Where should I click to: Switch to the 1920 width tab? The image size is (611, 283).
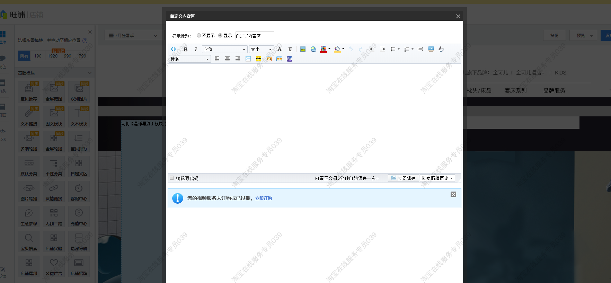[x=53, y=56]
